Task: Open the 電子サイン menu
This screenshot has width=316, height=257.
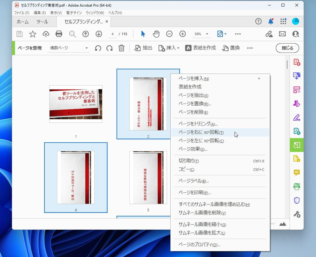Action: point(74,13)
